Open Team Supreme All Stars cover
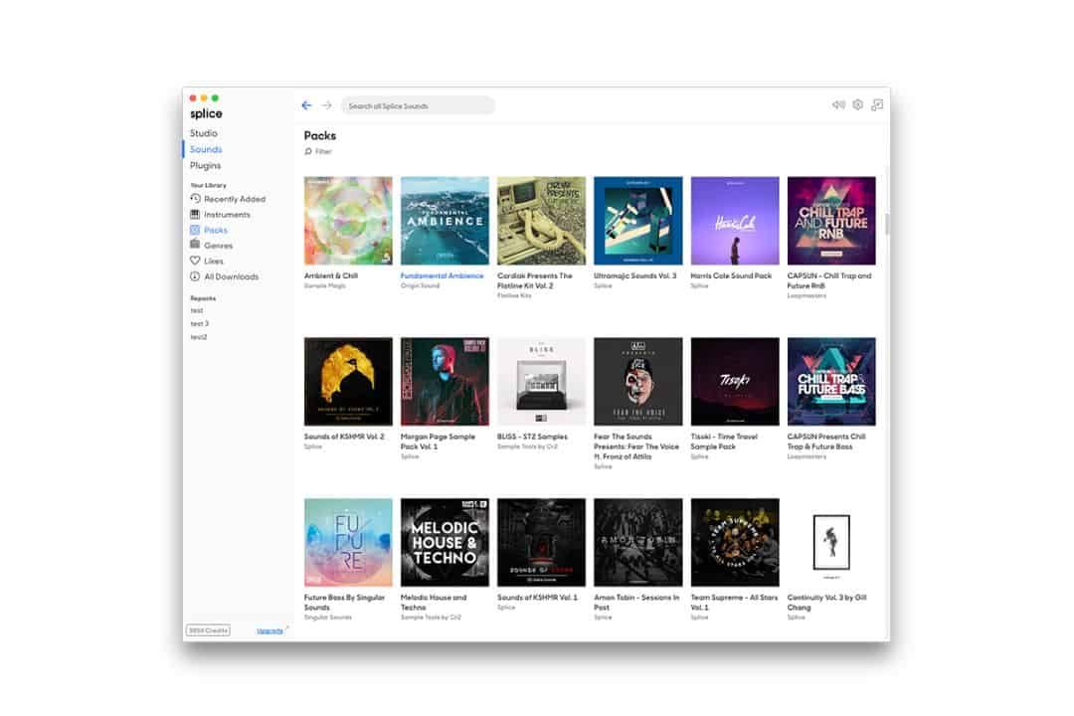This screenshot has width=1074, height=716. [734, 542]
